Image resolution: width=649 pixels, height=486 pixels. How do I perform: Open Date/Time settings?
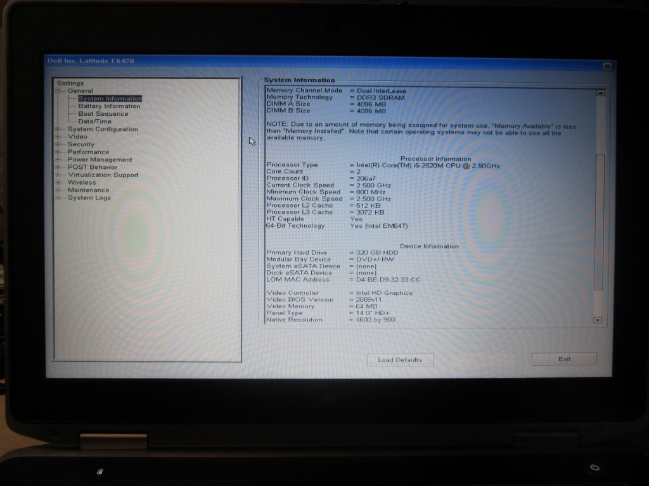pyautogui.click(x=95, y=121)
